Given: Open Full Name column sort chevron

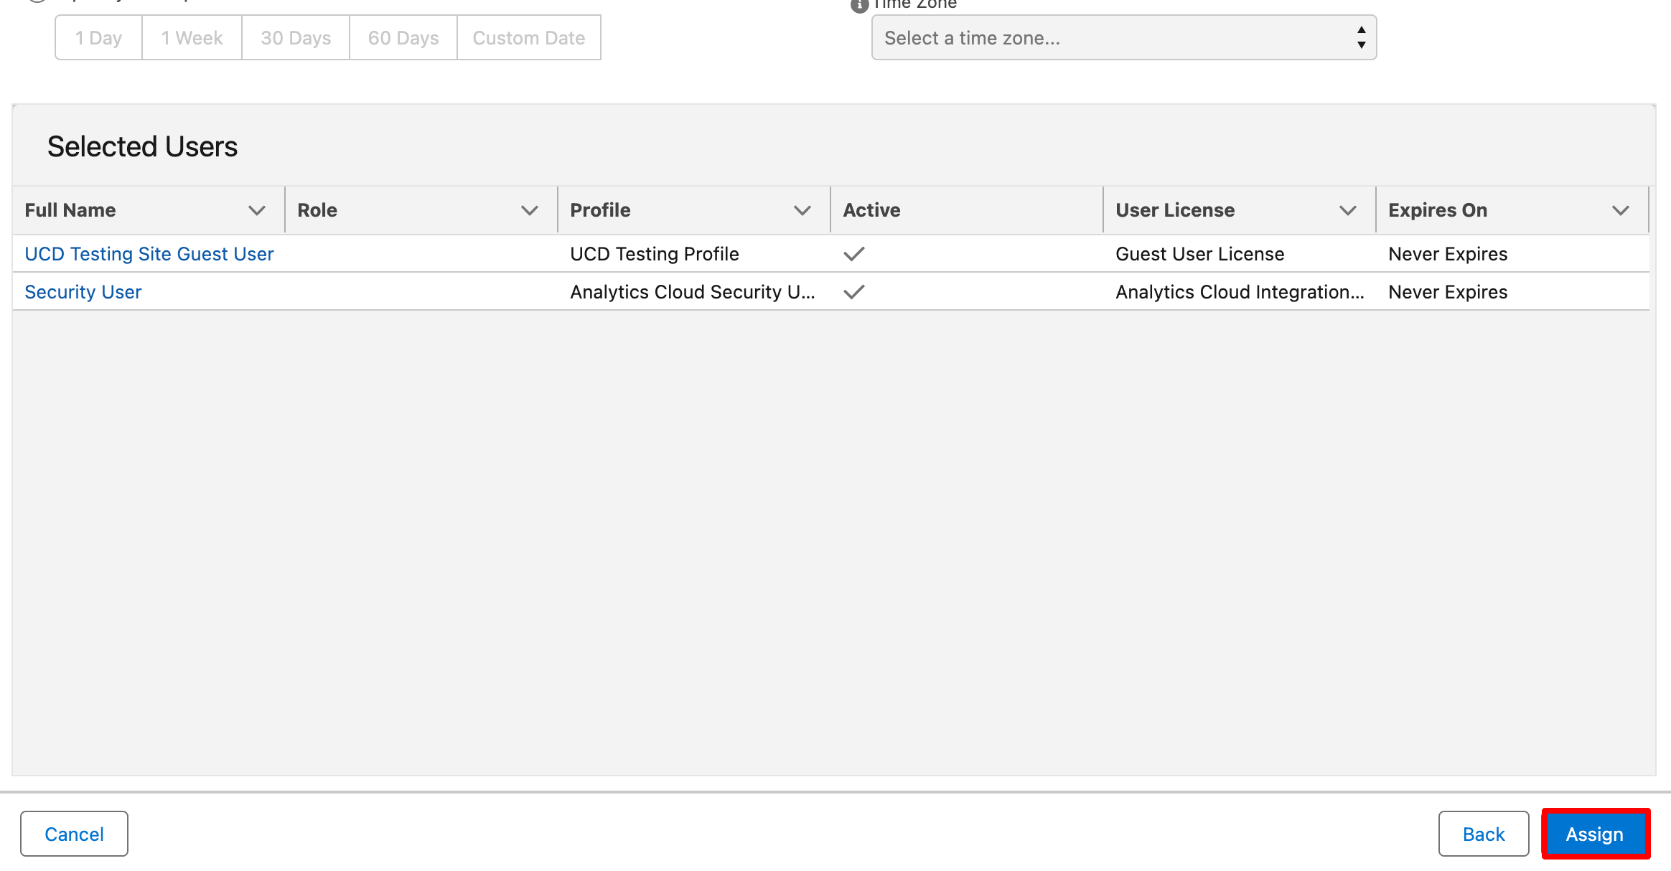Looking at the screenshot, I should tap(256, 210).
